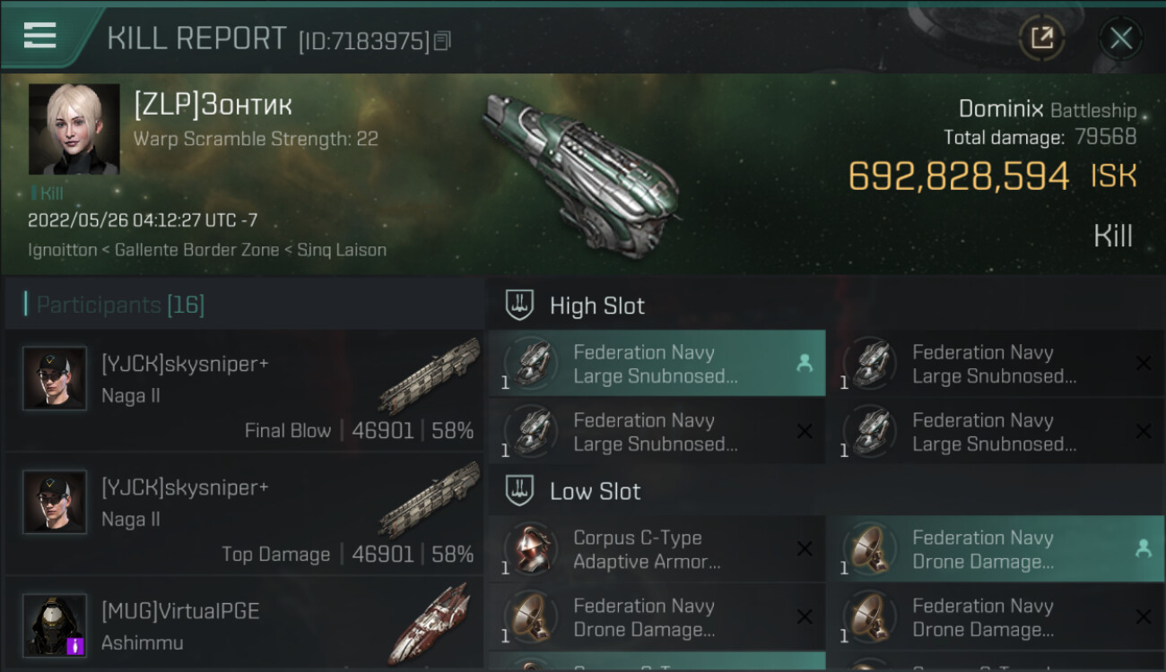The height and width of the screenshot is (672, 1166).
Task: Open skysniper+ Top Damage participant entry
Action: pos(244,514)
